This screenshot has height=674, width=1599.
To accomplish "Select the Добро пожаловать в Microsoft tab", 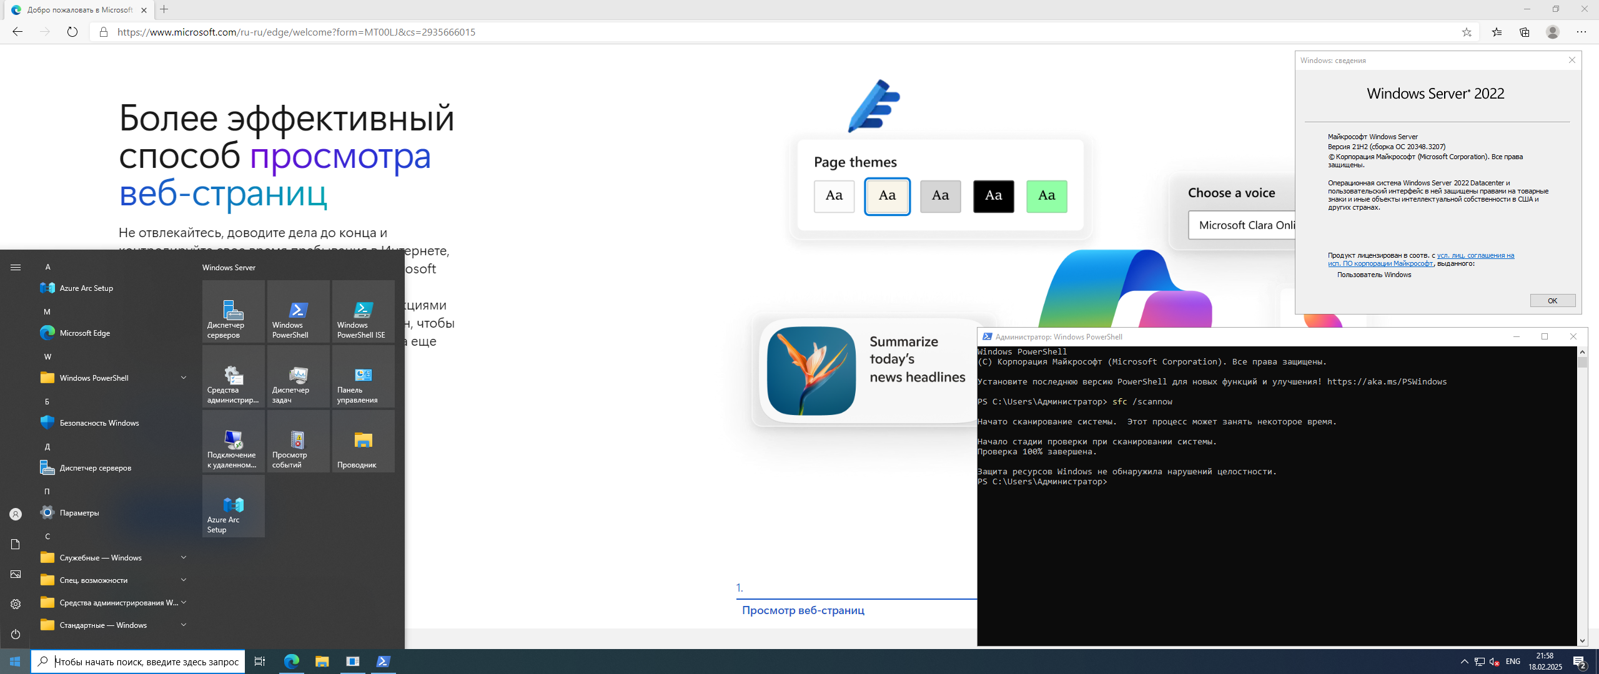I will (78, 10).
